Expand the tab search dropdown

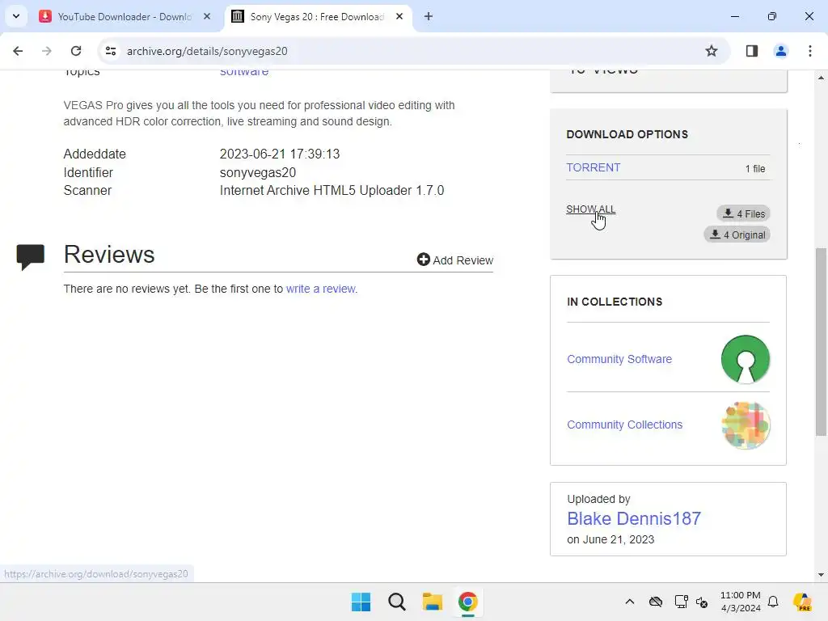(16, 16)
